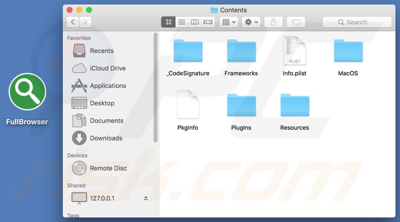
Task: Open the gear action menu dropdown
Action: click(x=251, y=22)
